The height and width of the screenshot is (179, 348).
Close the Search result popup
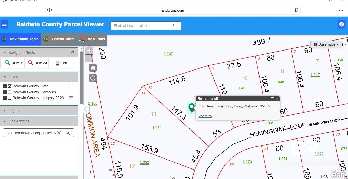(277, 99)
